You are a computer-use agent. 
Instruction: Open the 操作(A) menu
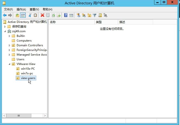coord(21,10)
